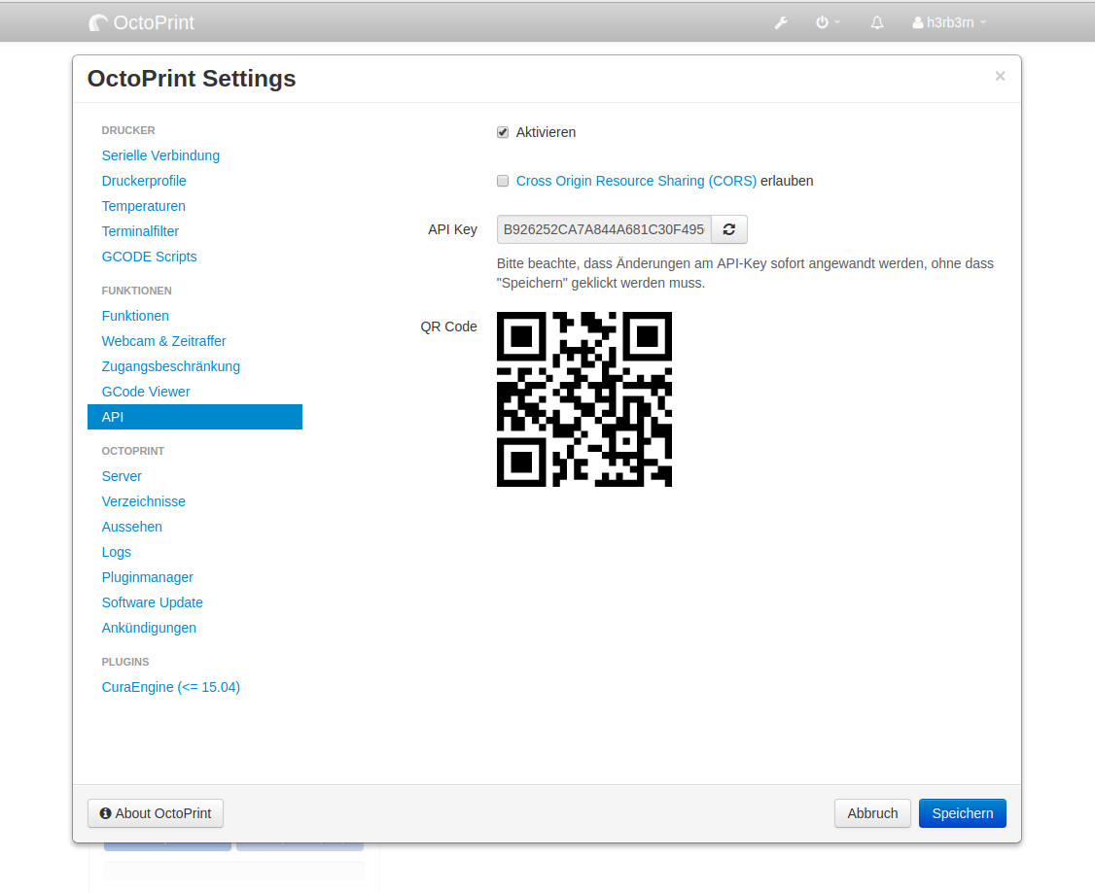Screen dimensions: 1095x893
Task: Close the settings dialog with X
Action: click(x=1000, y=76)
